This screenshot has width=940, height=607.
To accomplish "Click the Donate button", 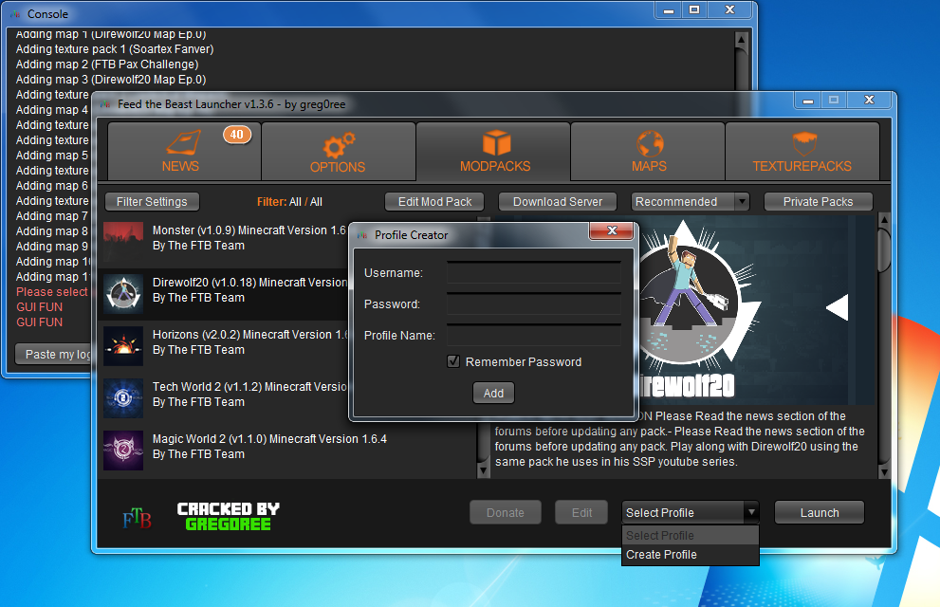I will point(506,513).
